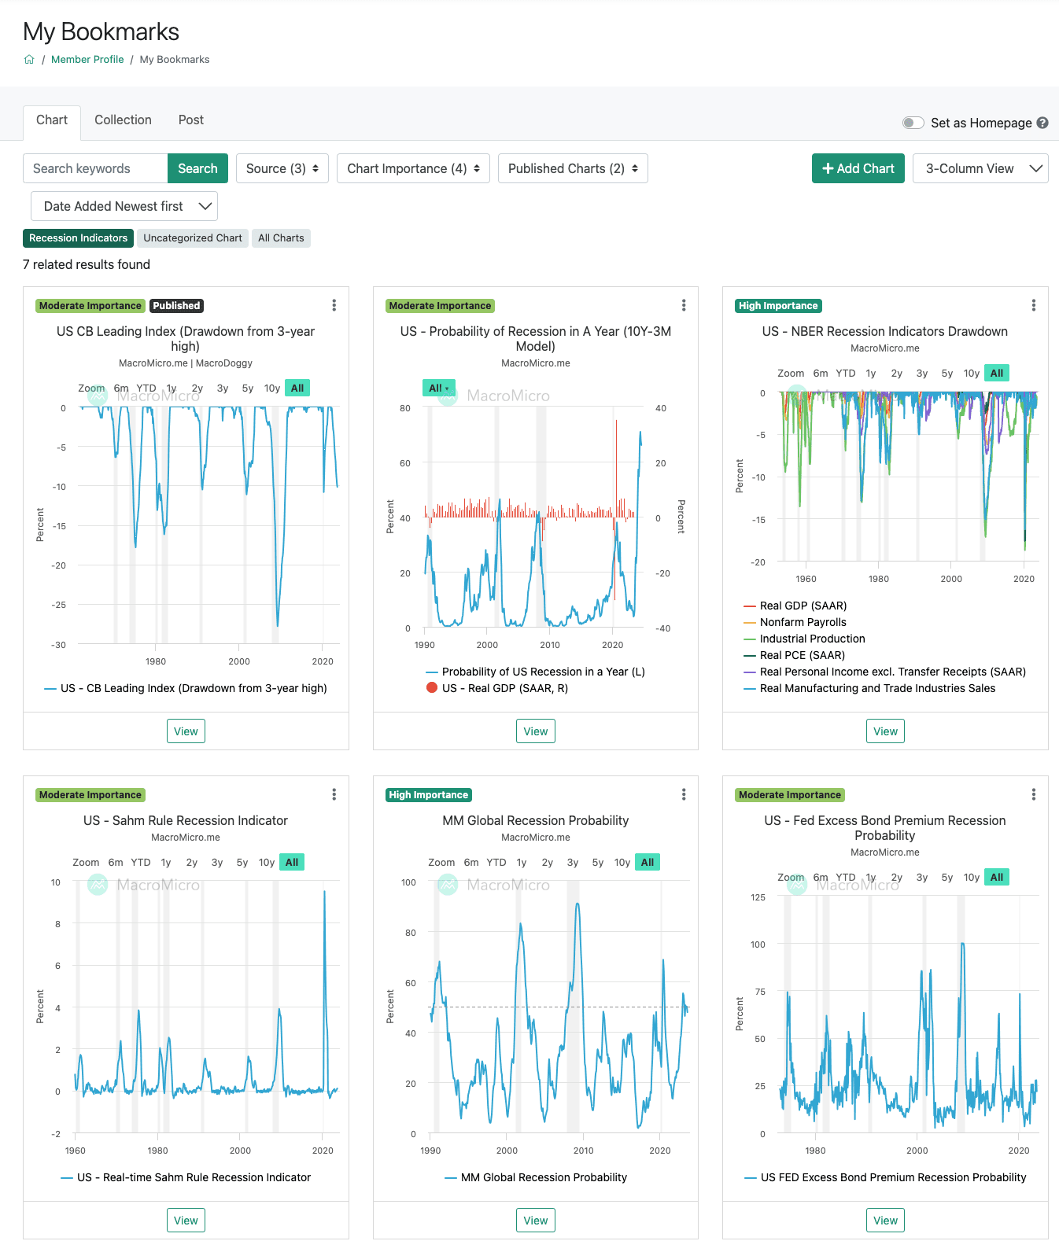Follow the Member Profile breadcrumb link
This screenshot has height=1252, width=1059.
coord(87,60)
